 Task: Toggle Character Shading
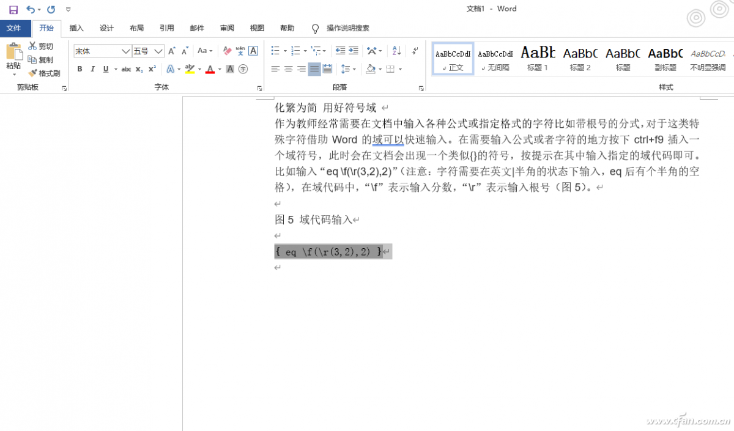pyautogui.click(x=230, y=69)
